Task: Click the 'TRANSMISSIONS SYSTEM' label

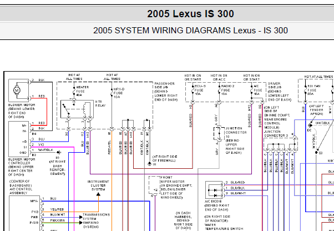Action: pyautogui.click(x=96, y=217)
